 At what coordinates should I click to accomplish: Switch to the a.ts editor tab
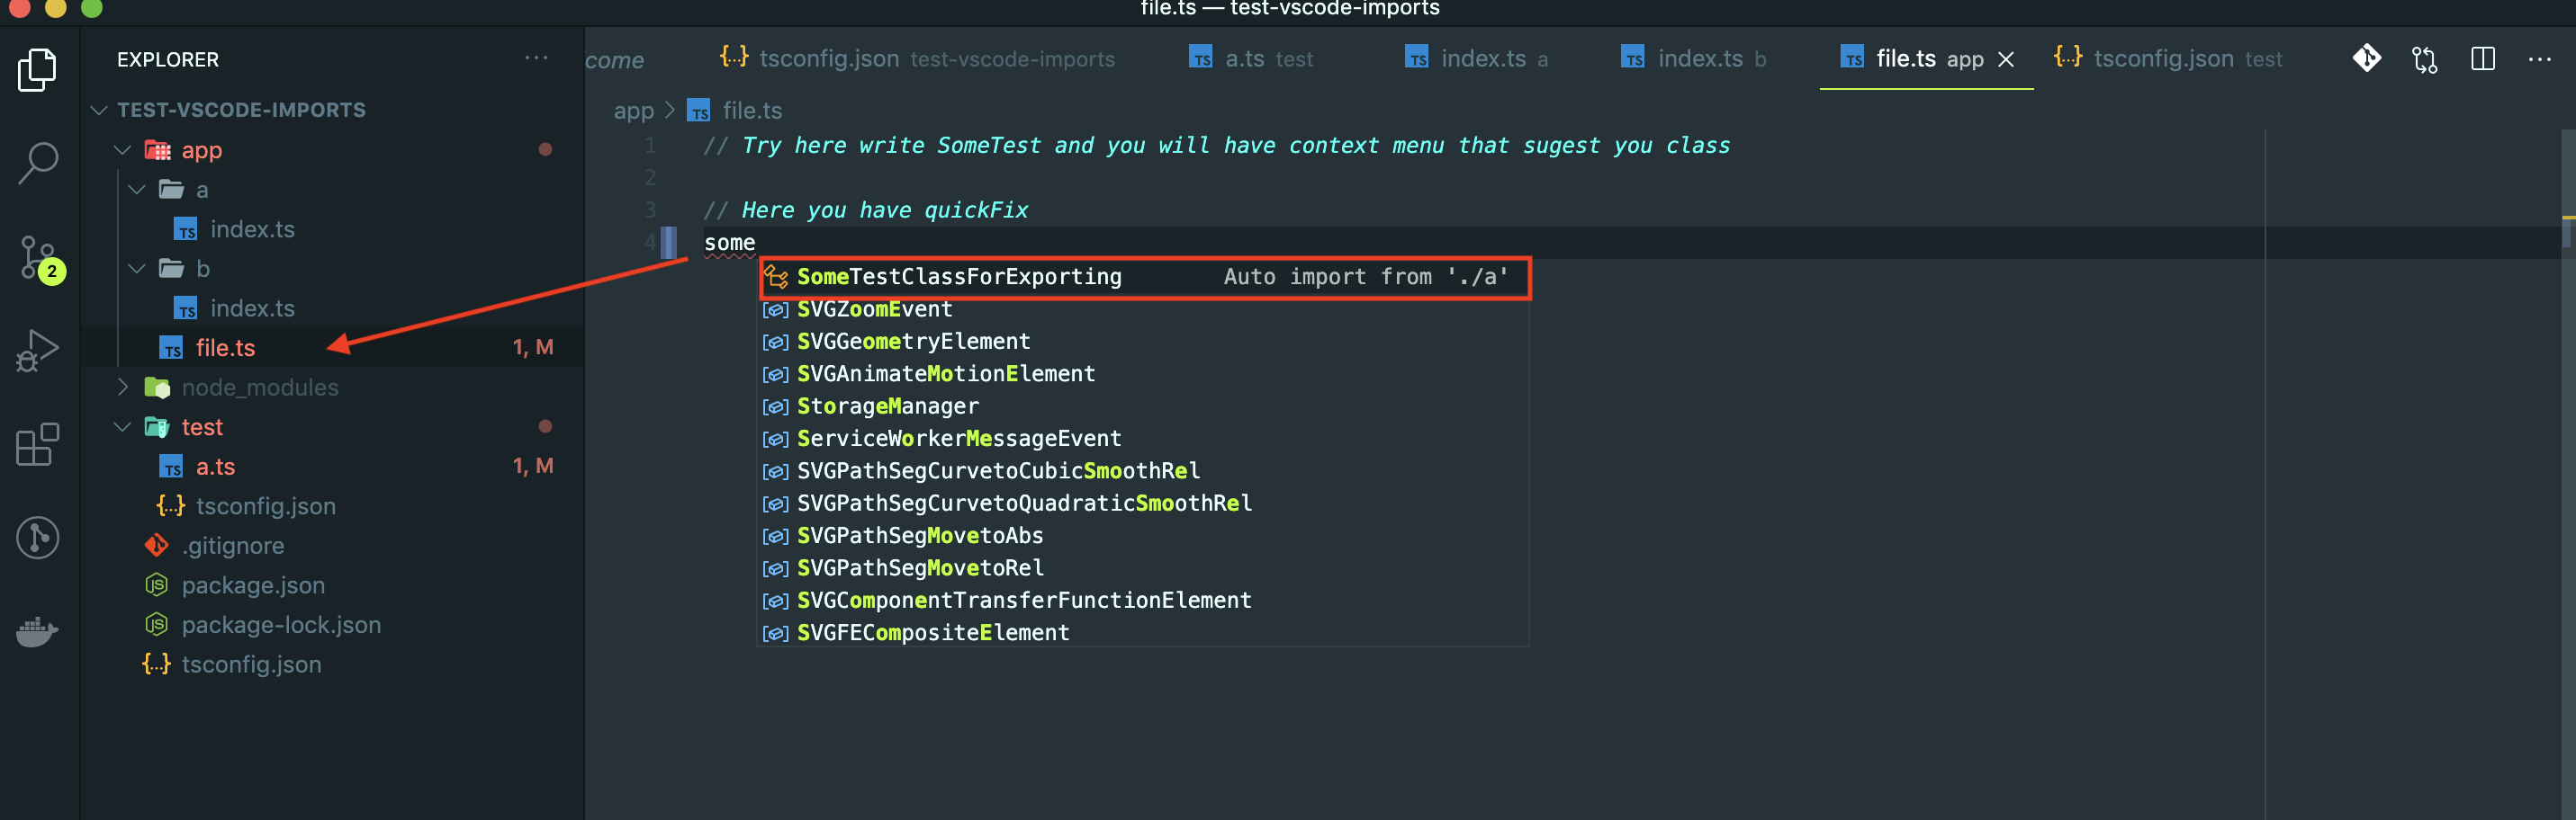[1246, 59]
